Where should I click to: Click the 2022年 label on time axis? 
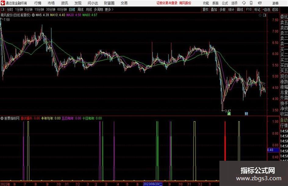[x=5, y=184]
